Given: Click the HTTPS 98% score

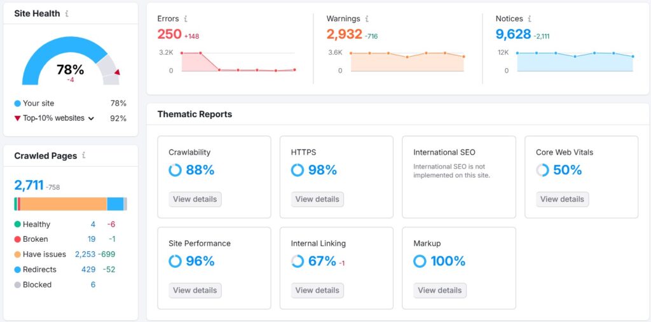Looking at the screenshot, I should coord(322,170).
